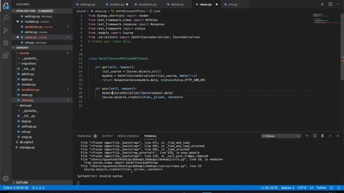Open asgi.py in demoapi folder
The width and height of the screenshot is (344, 193).
pos(42,121)
